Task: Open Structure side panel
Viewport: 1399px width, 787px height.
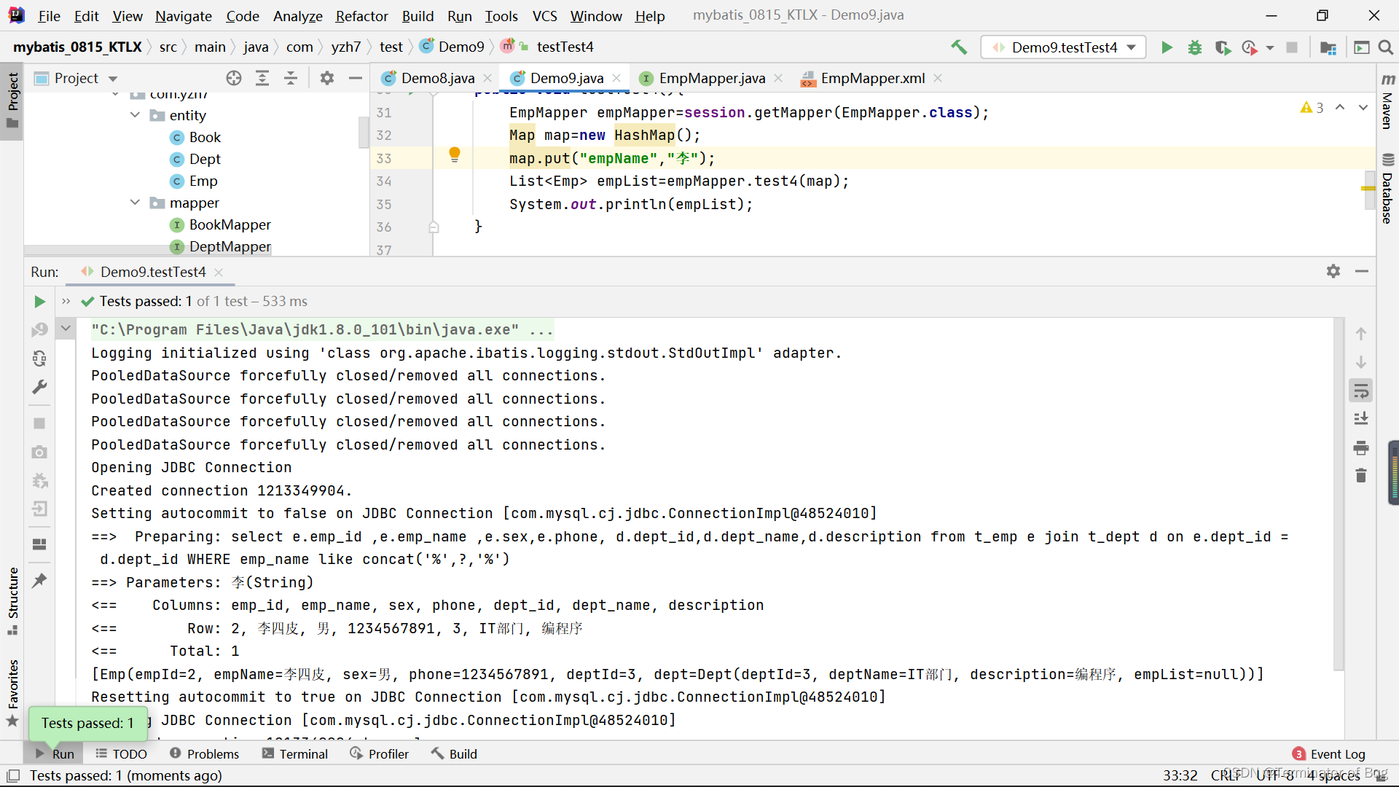Action: point(12,601)
